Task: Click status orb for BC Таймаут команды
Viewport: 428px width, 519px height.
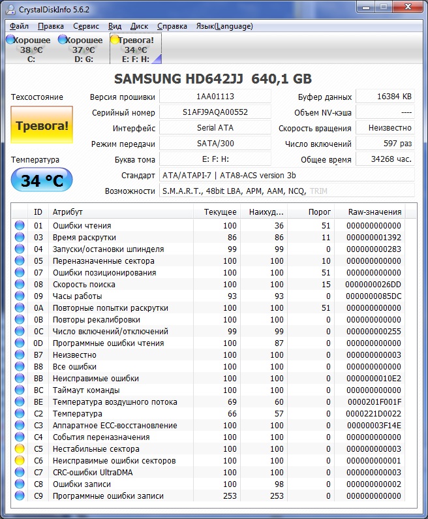Action: pos(20,390)
